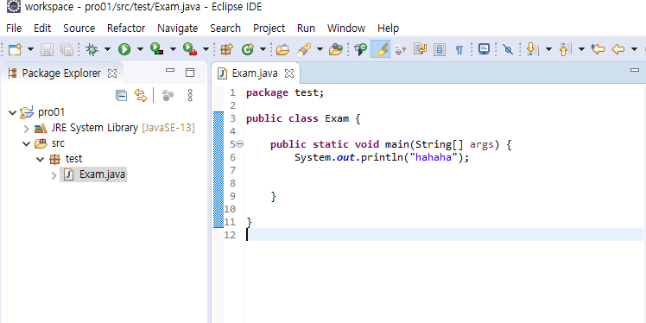Click the Back navigation arrow icon

[618, 50]
